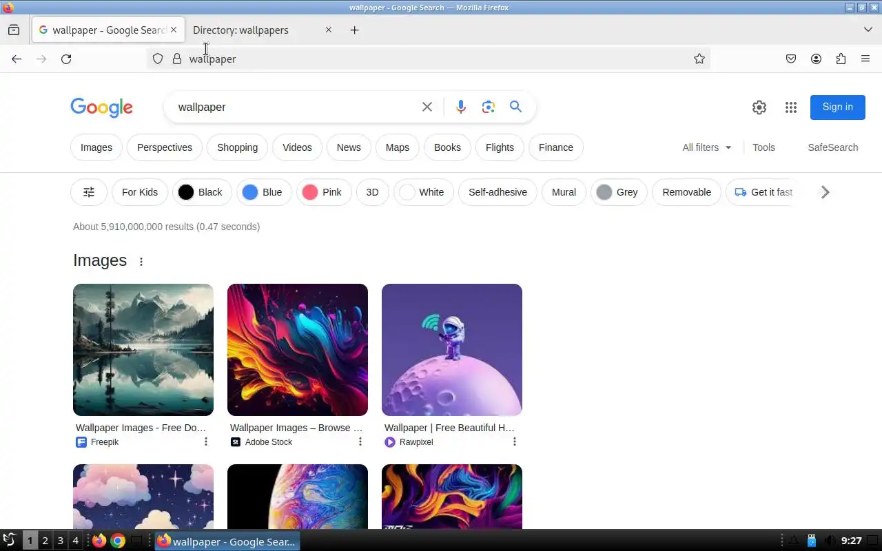Viewport: 882px width, 551px height.
Task: Select the Maps search tab
Action: pos(398,147)
